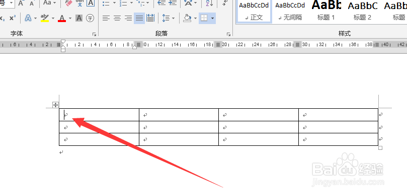
Task: Click the ruler column marker near 10
Action: click(x=139, y=45)
